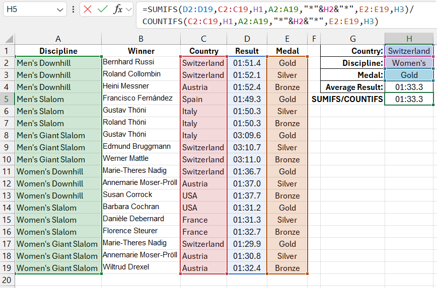Cancel the formula entry with the red X
Screen dimensions: 437x288
pos(88,9)
